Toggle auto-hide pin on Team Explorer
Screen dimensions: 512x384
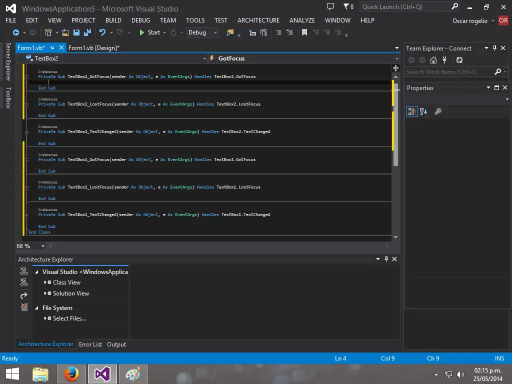point(495,48)
